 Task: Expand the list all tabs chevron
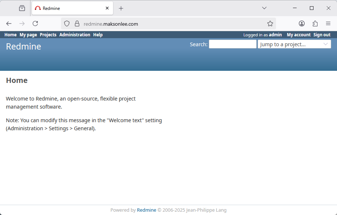coord(264,8)
